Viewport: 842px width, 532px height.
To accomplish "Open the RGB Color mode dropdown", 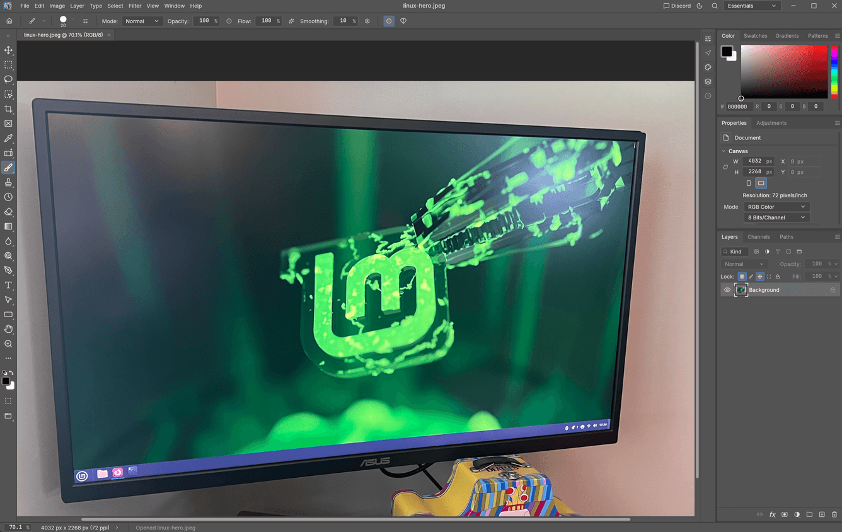I will [776, 207].
